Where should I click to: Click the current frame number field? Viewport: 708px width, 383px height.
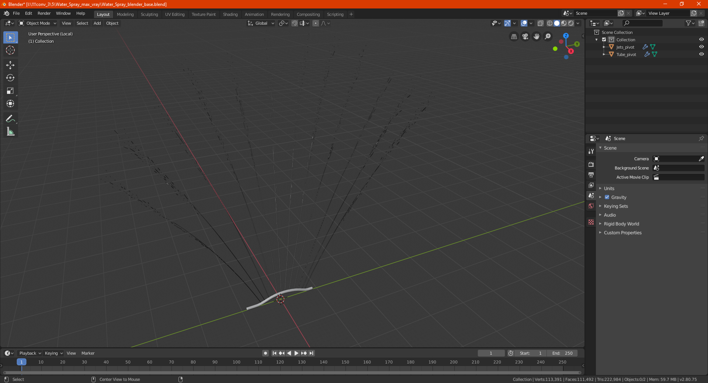491,353
